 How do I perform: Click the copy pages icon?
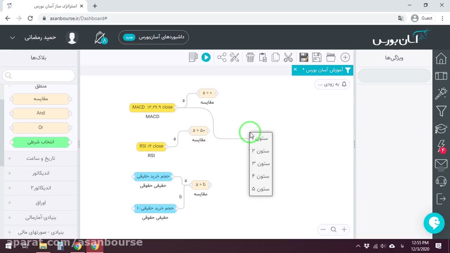(x=276, y=57)
